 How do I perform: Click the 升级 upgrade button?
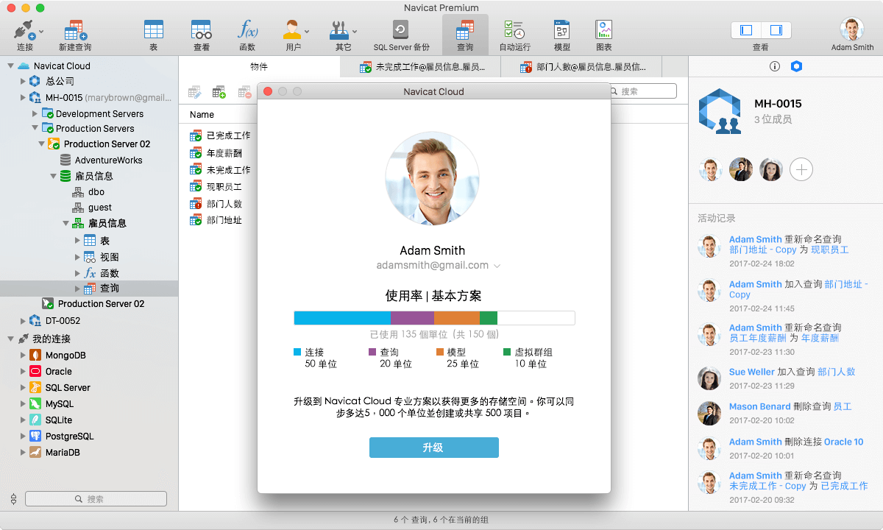434,448
